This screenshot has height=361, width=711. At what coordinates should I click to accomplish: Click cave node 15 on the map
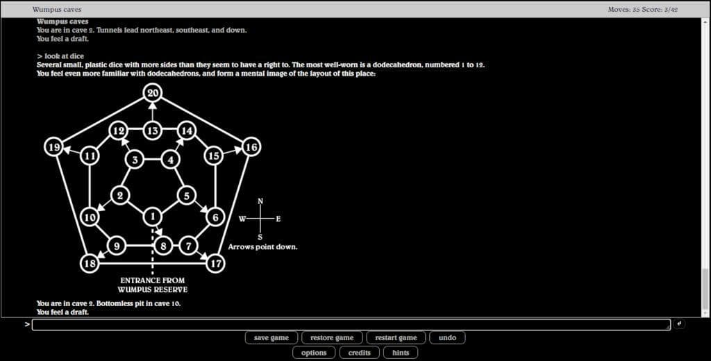pyautogui.click(x=214, y=156)
